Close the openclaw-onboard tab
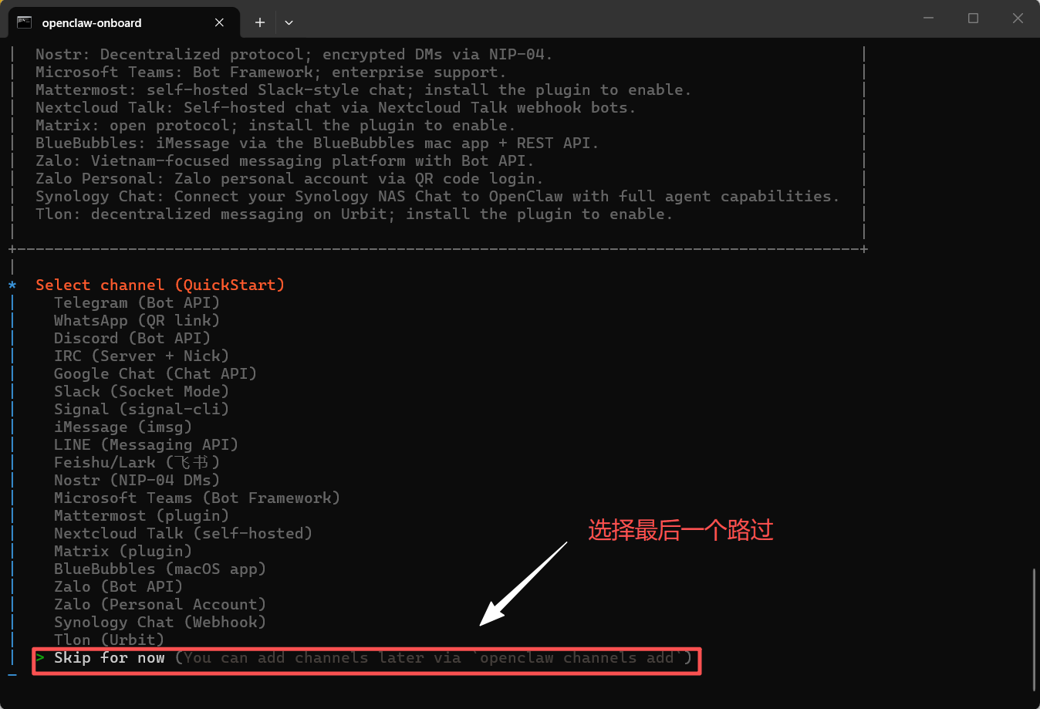 (219, 22)
